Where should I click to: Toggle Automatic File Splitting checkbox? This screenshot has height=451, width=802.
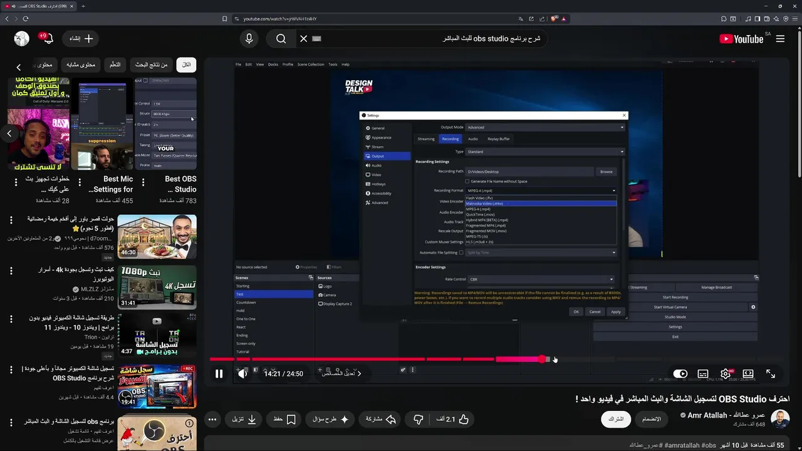461,252
